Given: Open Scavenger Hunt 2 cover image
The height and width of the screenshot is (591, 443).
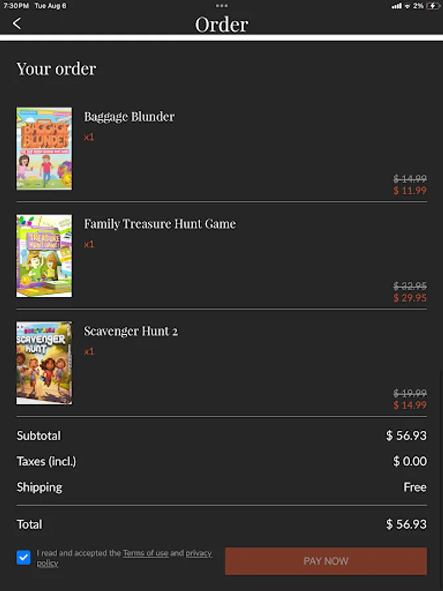Looking at the screenshot, I should click(44, 362).
